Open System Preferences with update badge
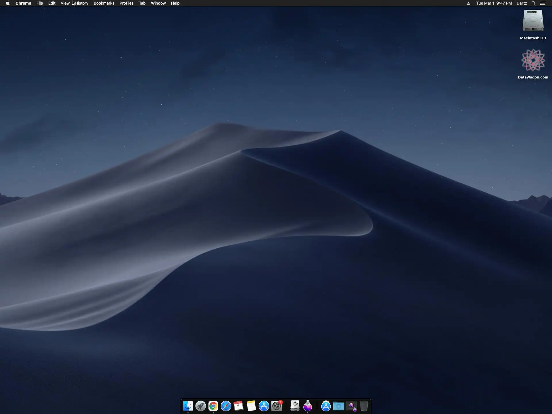 point(277,406)
